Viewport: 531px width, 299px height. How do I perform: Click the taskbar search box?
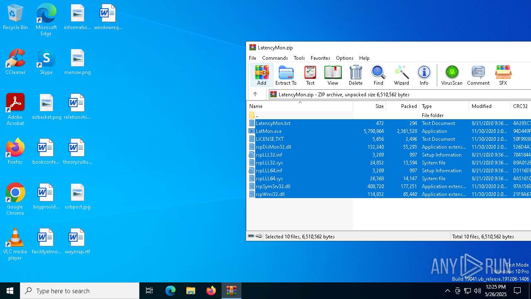click(x=80, y=291)
